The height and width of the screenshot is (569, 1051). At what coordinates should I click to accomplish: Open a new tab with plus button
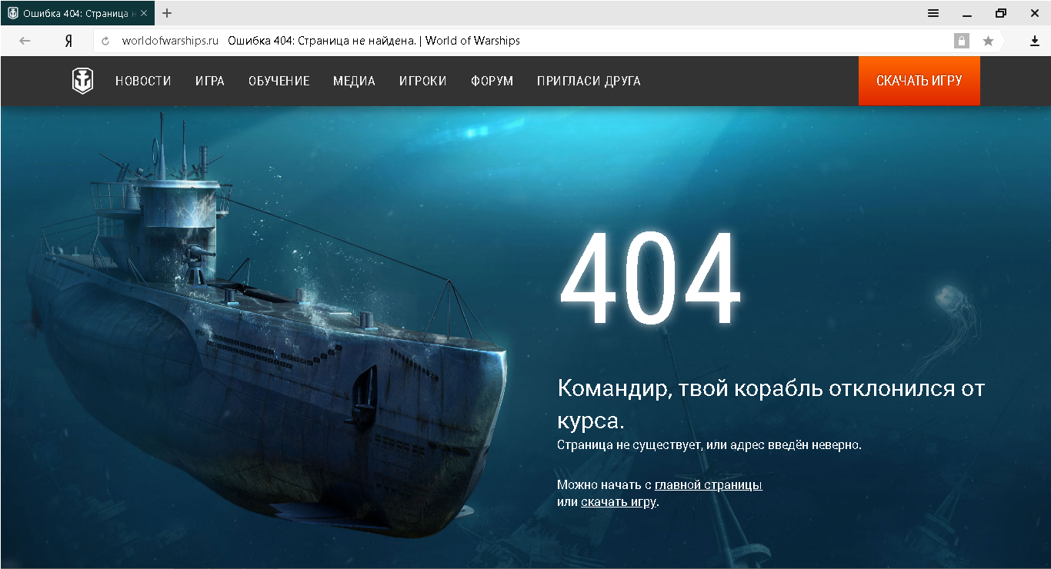coord(167,13)
